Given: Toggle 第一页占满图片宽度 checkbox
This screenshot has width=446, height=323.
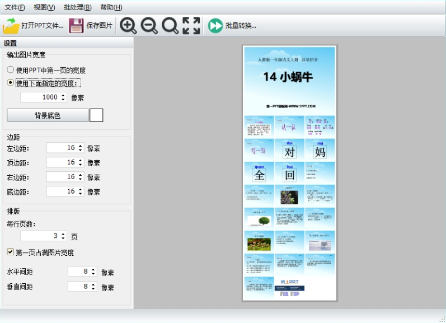Looking at the screenshot, I should 10,252.
